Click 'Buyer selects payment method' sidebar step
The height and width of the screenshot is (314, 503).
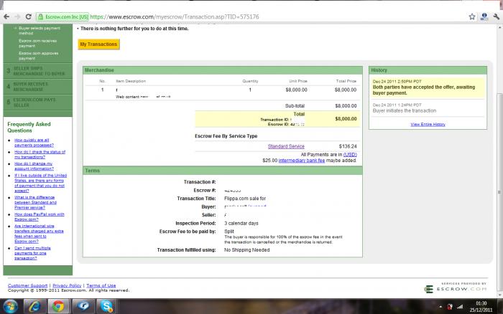tap(39, 31)
